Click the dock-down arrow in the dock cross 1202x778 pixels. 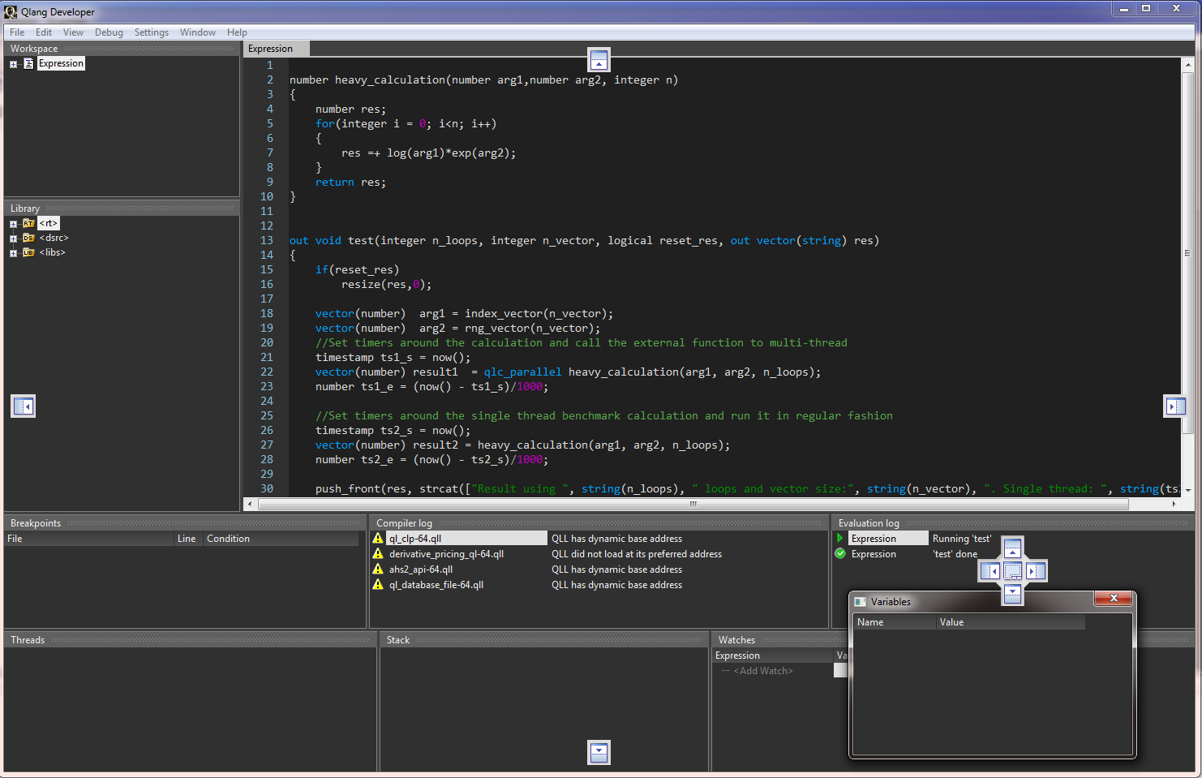coord(1012,594)
